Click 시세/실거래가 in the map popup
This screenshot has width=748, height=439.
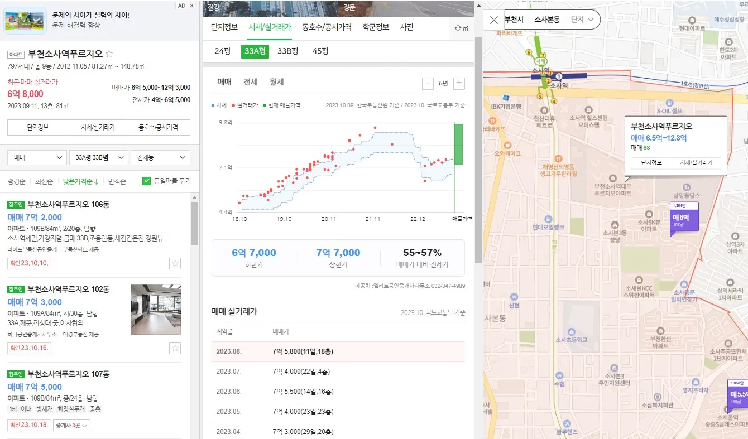click(697, 163)
